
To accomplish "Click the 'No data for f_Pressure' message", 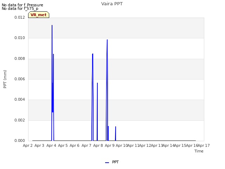I will pos(22,5).
